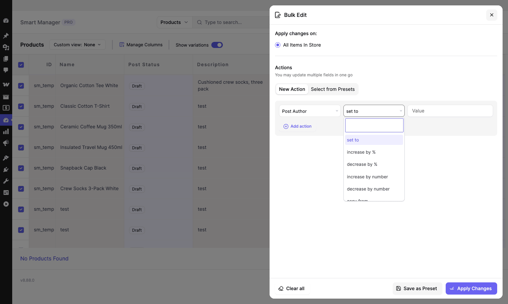
Task: Open the Marketing megaphone sidebar icon
Action: pos(6,143)
